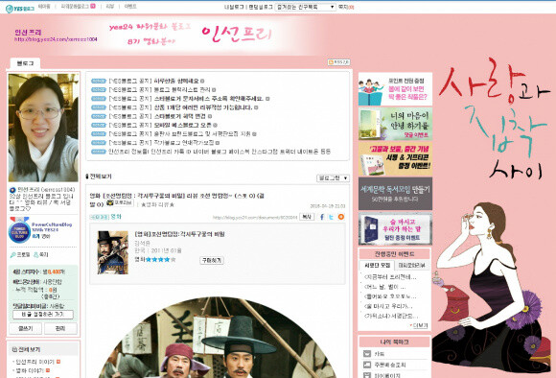The image size is (556, 378).
Task: Open the 리뷰 top menu item
Action: click(x=110, y=7)
